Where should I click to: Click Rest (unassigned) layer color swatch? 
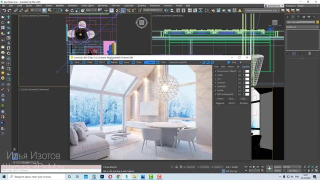[247, 94]
